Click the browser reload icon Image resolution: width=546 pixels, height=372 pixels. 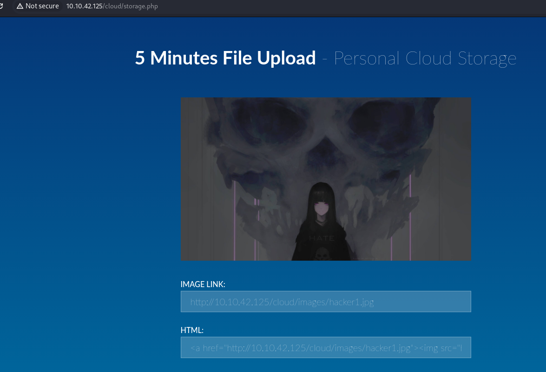pos(2,6)
